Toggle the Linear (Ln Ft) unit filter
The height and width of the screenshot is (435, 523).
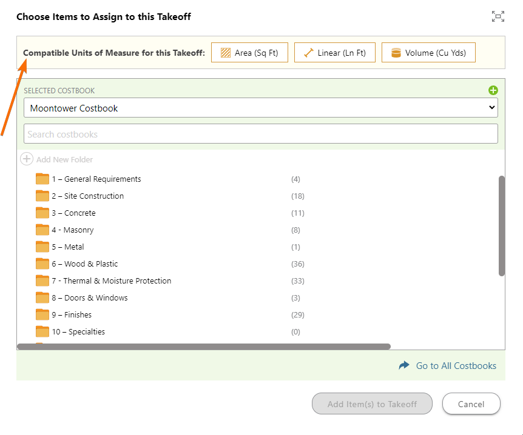point(335,53)
